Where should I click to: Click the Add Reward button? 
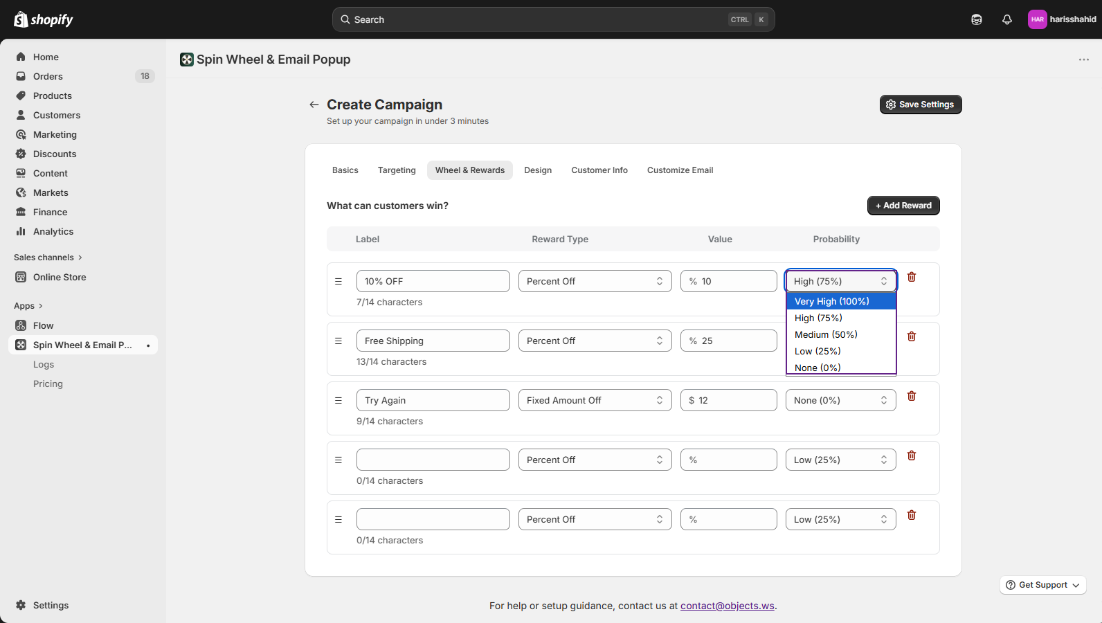[x=903, y=206]
